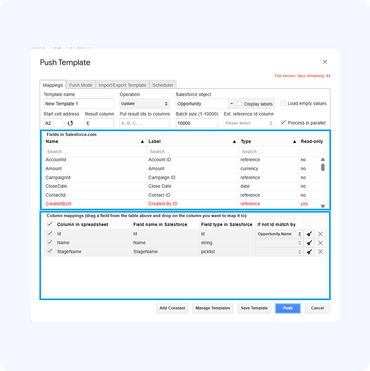Switch to the Push Mode tab
Viewport: 370px width, 371px height.
coord(81,85)
